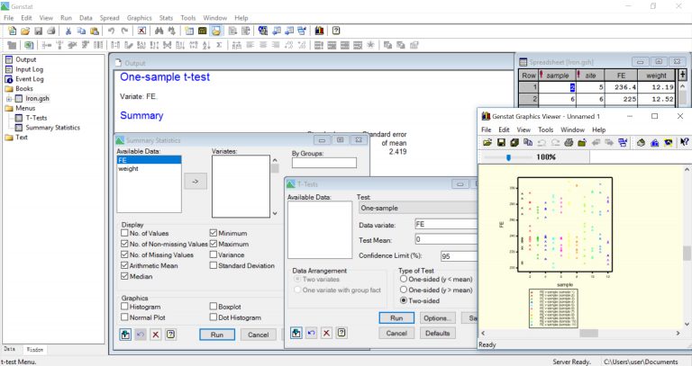692x366 pixels.
Task: Enable the Variance checkbox
Action: (x=214, y=254)
